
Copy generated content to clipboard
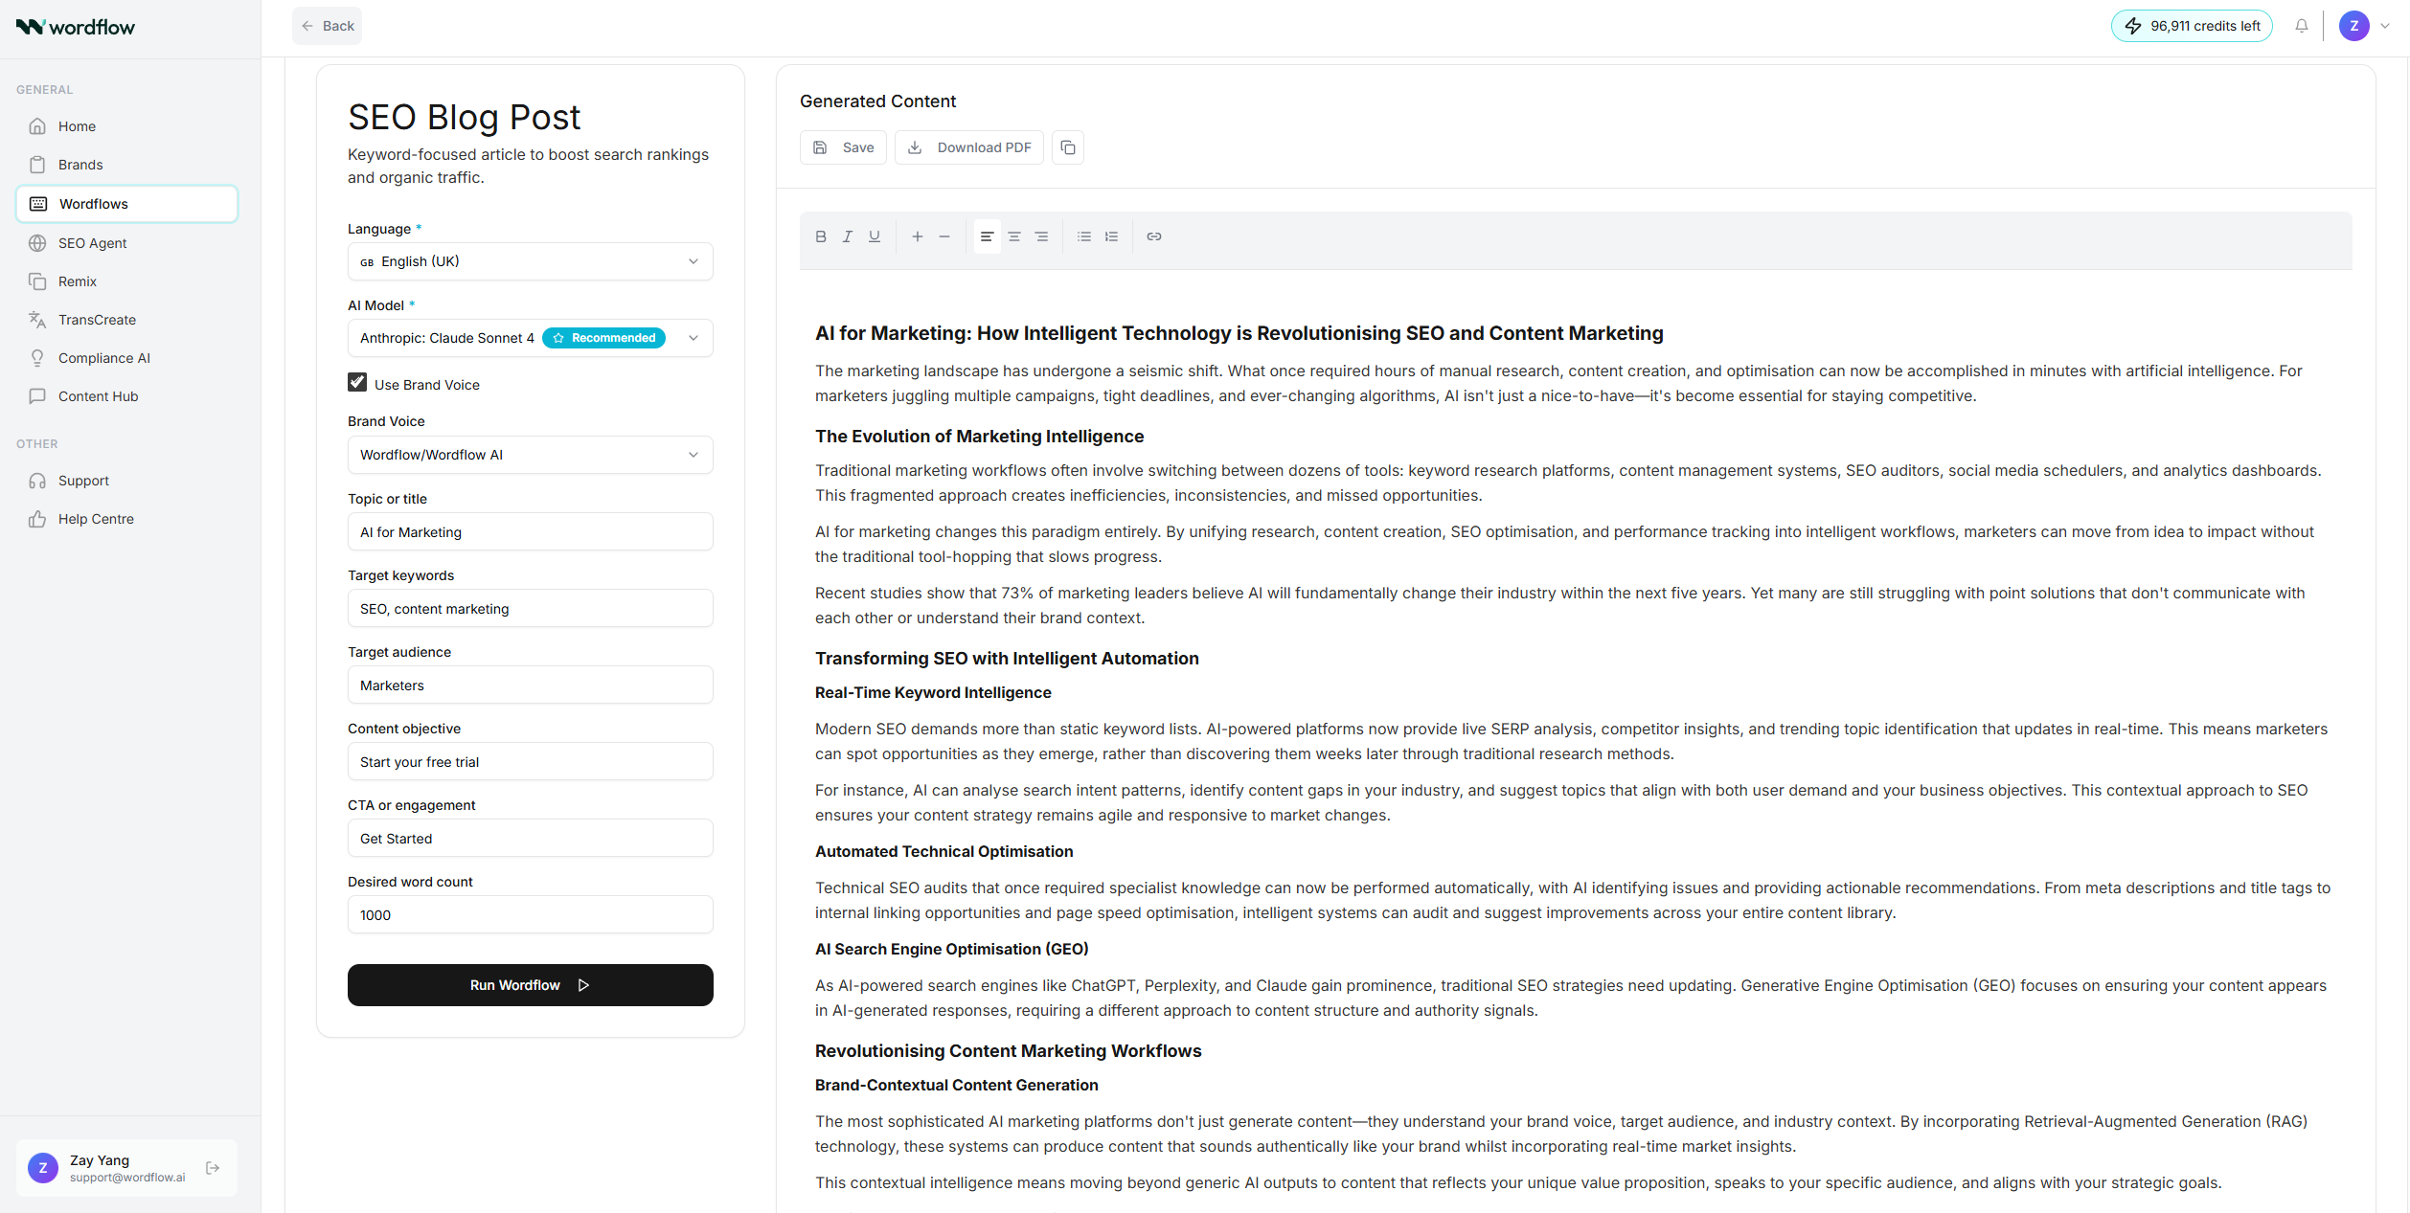coord(1068,147)
